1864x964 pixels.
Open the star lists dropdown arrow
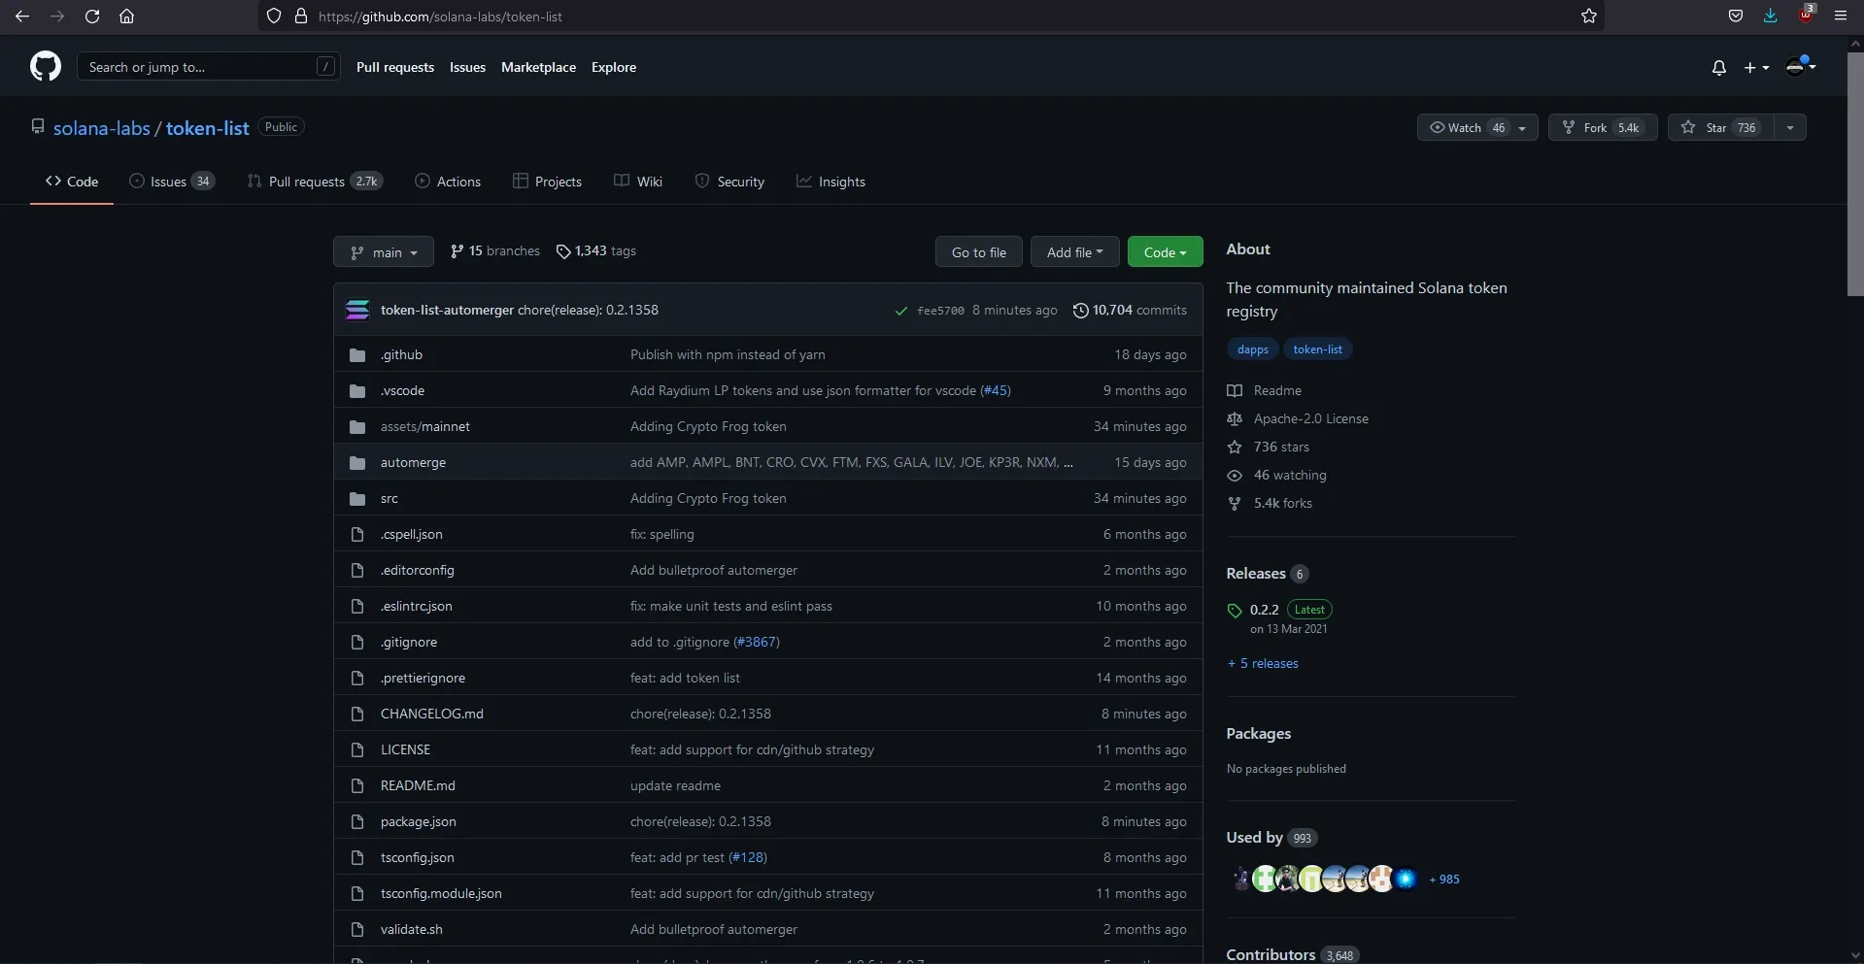click(1790, 127)
